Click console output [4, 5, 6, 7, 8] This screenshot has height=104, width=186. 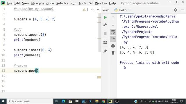pyautogui.click(x=134, y=47)
